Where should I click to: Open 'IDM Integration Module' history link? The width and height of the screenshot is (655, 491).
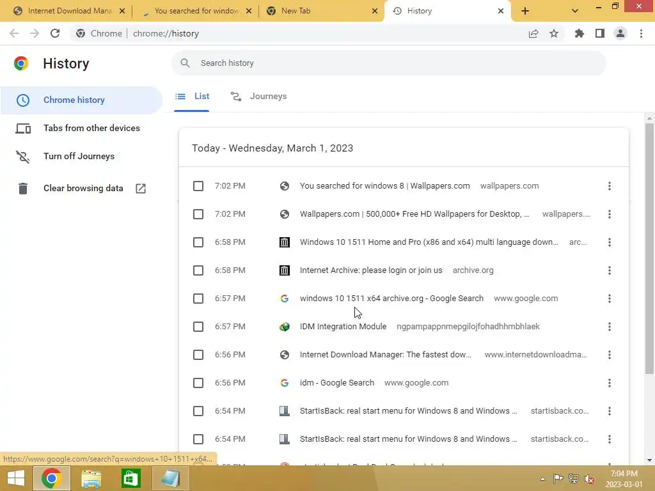pos(343,327)
